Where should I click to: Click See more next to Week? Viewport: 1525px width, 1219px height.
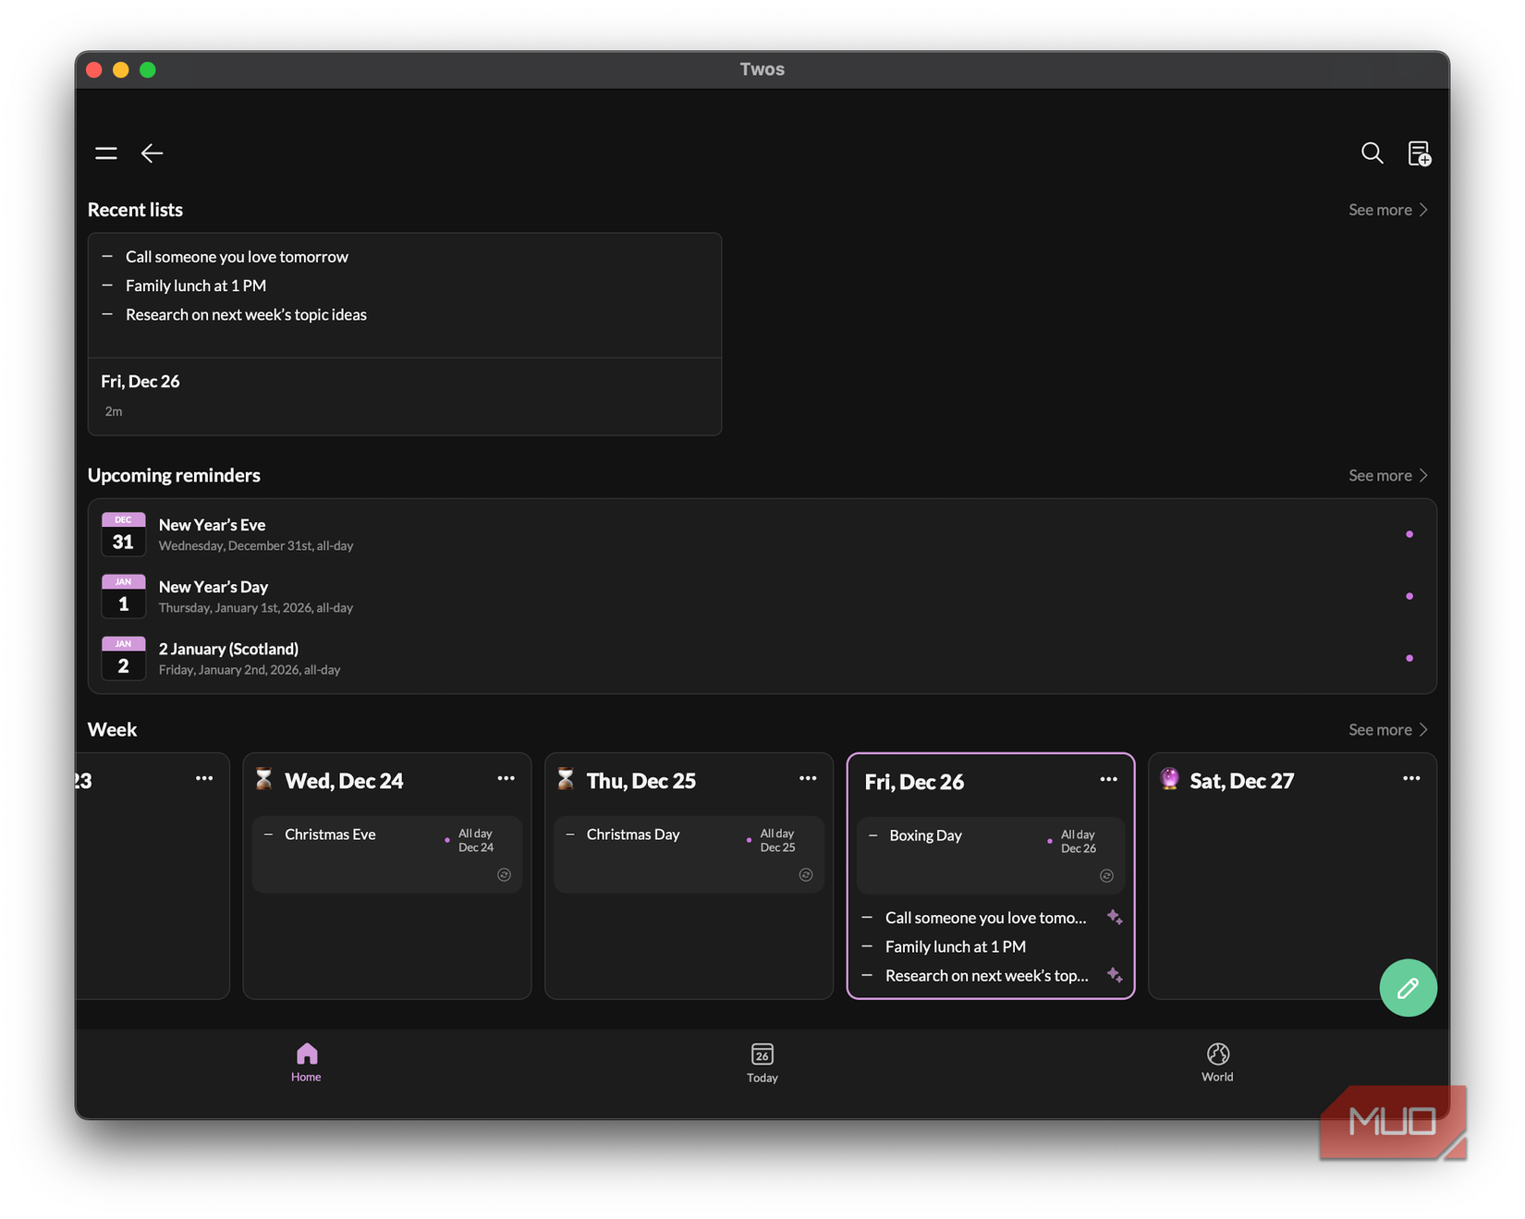[1387, 729]
